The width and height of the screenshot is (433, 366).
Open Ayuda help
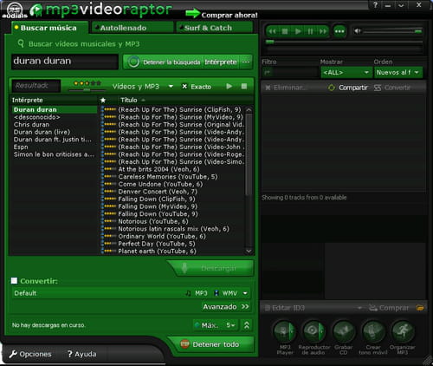point(81,354)
